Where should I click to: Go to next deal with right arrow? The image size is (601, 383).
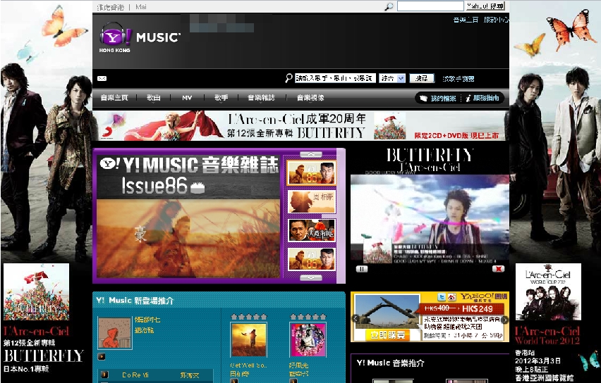coord(505,320)
